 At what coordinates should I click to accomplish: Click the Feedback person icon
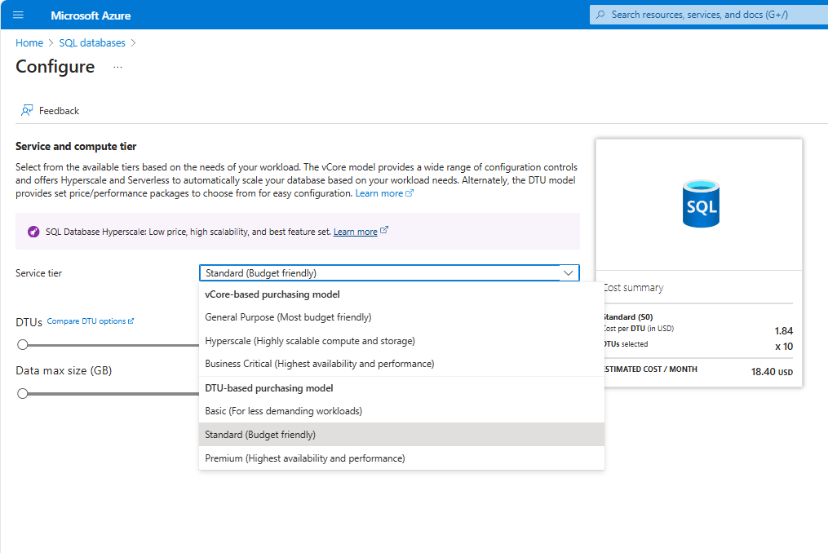coord(27,110)
